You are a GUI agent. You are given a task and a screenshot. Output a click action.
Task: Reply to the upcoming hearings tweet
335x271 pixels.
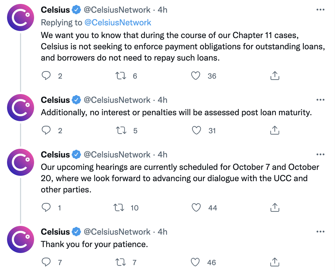(x=46, y=207)
